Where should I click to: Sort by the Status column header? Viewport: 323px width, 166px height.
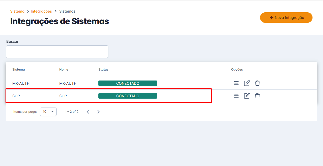pyautogui.click(x=103, y=69)
